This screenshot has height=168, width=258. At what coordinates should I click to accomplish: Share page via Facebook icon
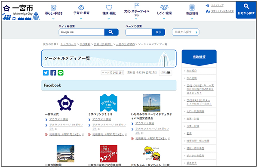coord(53,73)
